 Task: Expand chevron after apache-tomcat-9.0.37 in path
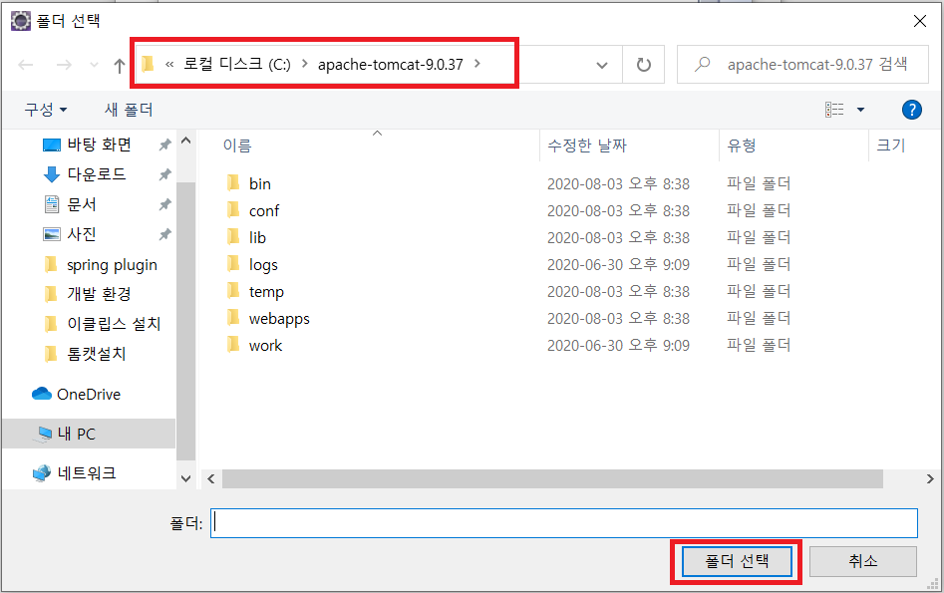coord(477,64)
